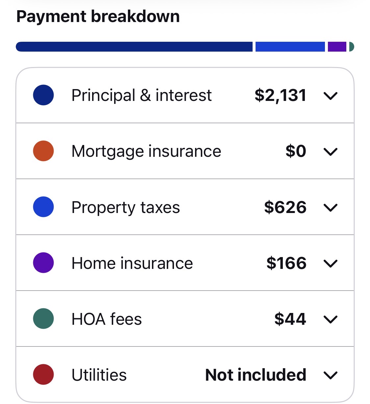The image size is (370, 404).
Task: Click the dark navy Principal & interest dot
Action: pos(43,95)
